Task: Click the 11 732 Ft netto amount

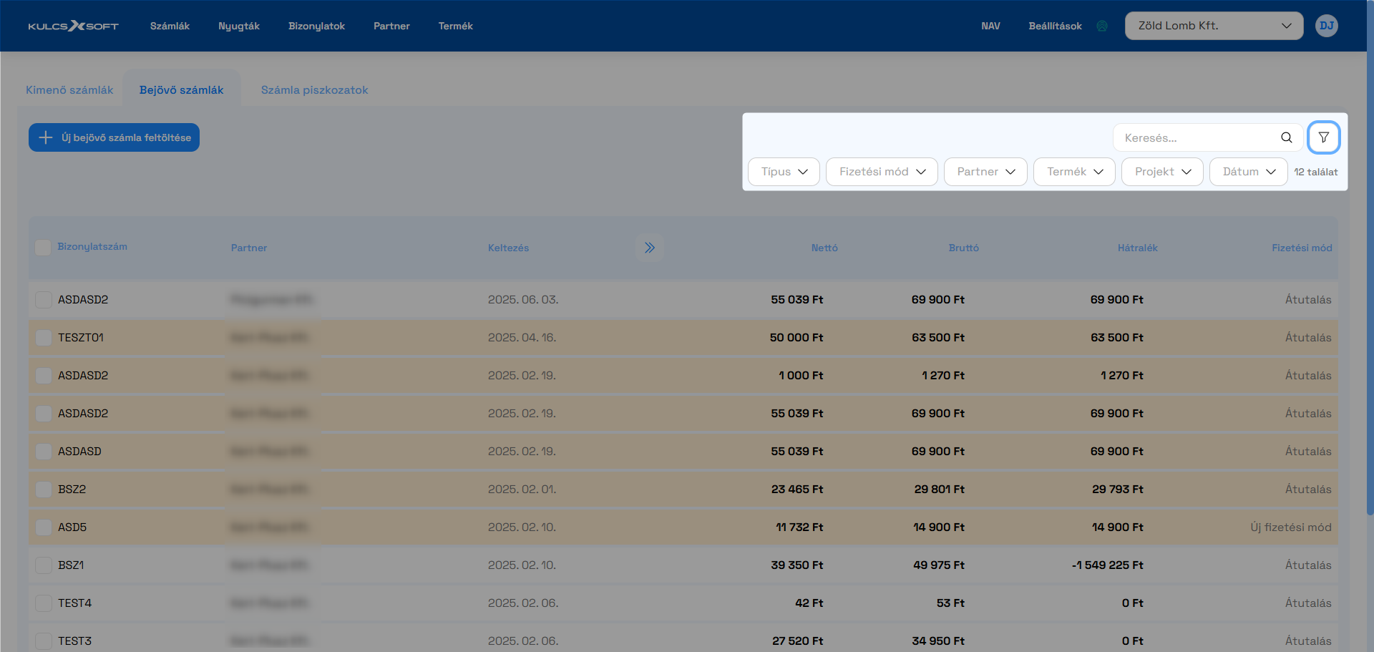Action: (799, 527)
